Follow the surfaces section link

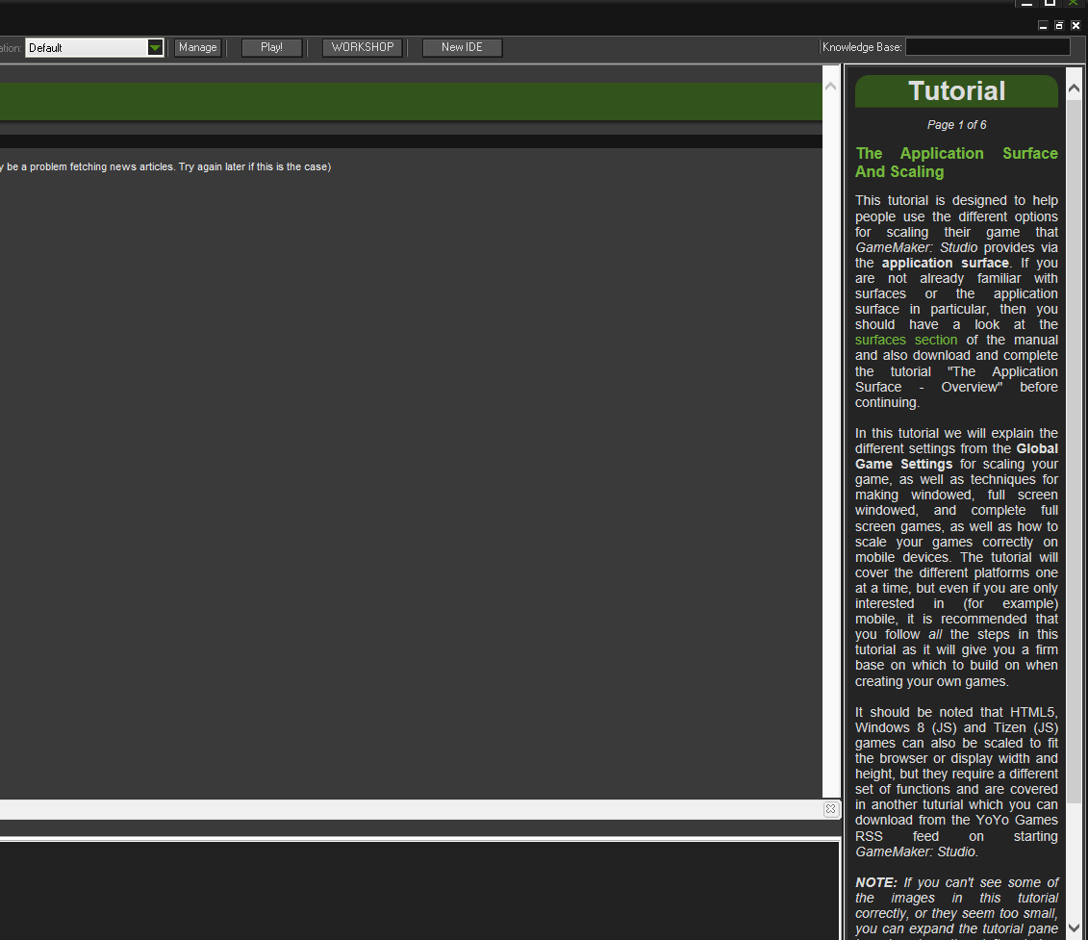pyautogui.click(x=906, y=340)
